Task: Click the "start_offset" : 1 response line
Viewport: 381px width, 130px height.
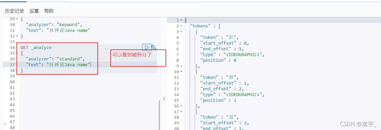Action: [224, 83]
